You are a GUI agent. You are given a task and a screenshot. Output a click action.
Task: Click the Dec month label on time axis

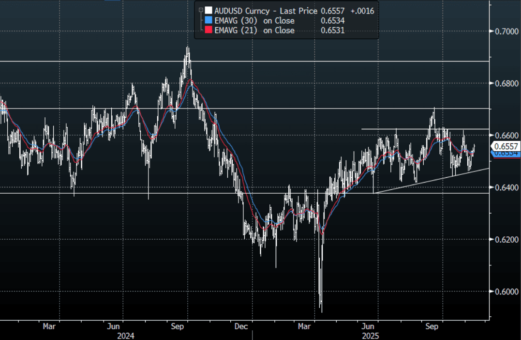pyautogui.click(x=240, y=327)
